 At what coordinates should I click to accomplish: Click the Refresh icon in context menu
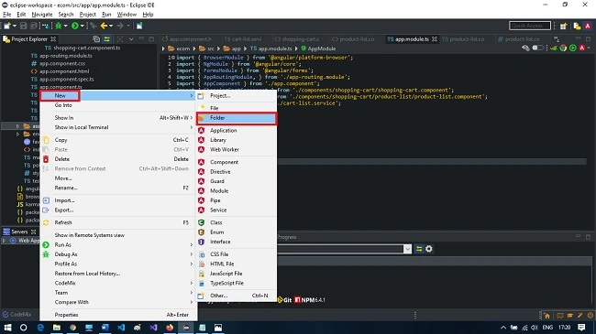pyautogui.click(x=46, y=222)
